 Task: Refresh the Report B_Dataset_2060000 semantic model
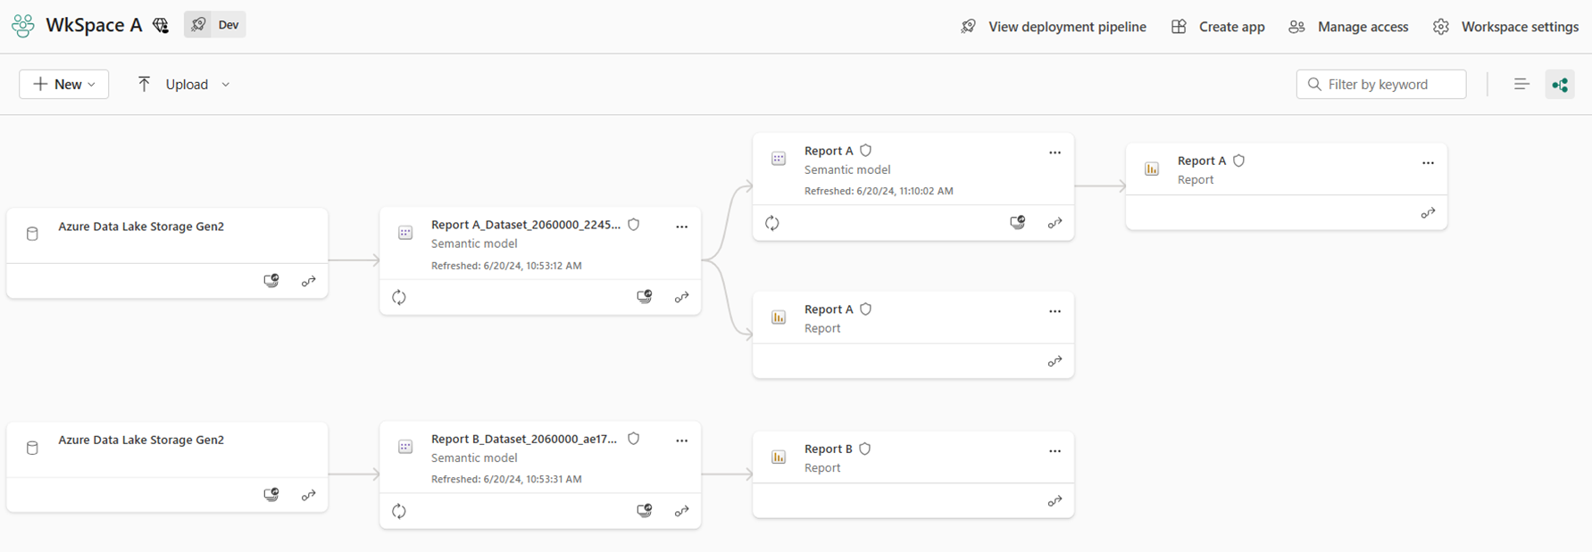(x=399, y=511)
